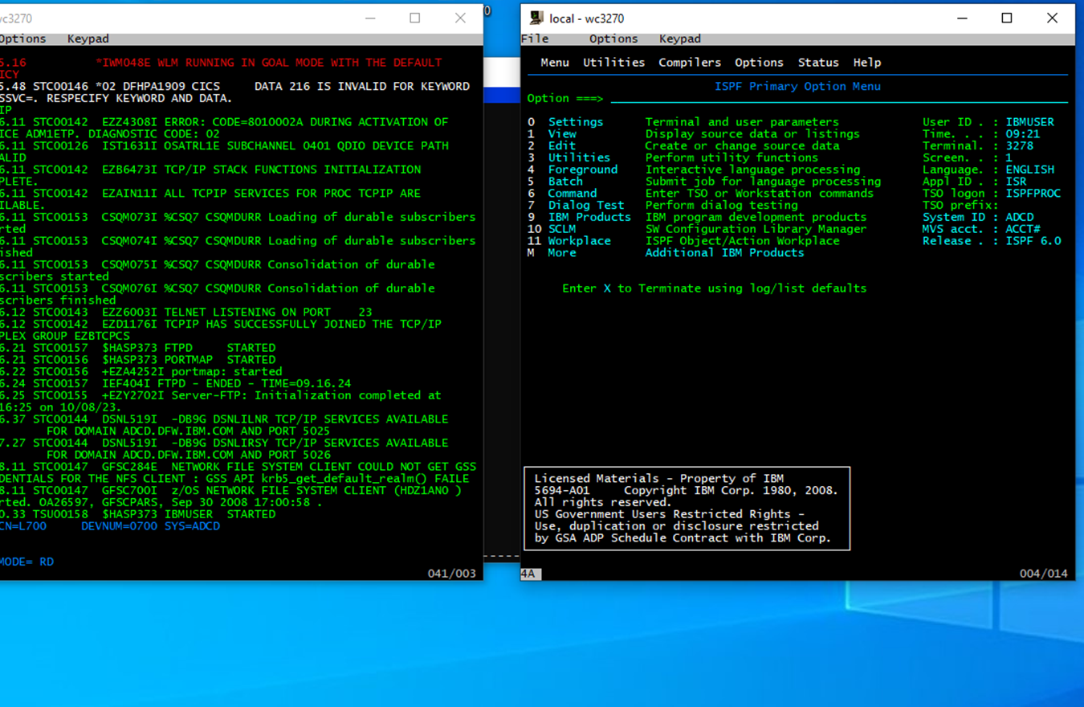1084x707 pixels.
Task: Select More for Additional IBM Products
Action: pyautogui.click(x=561, y=253)
